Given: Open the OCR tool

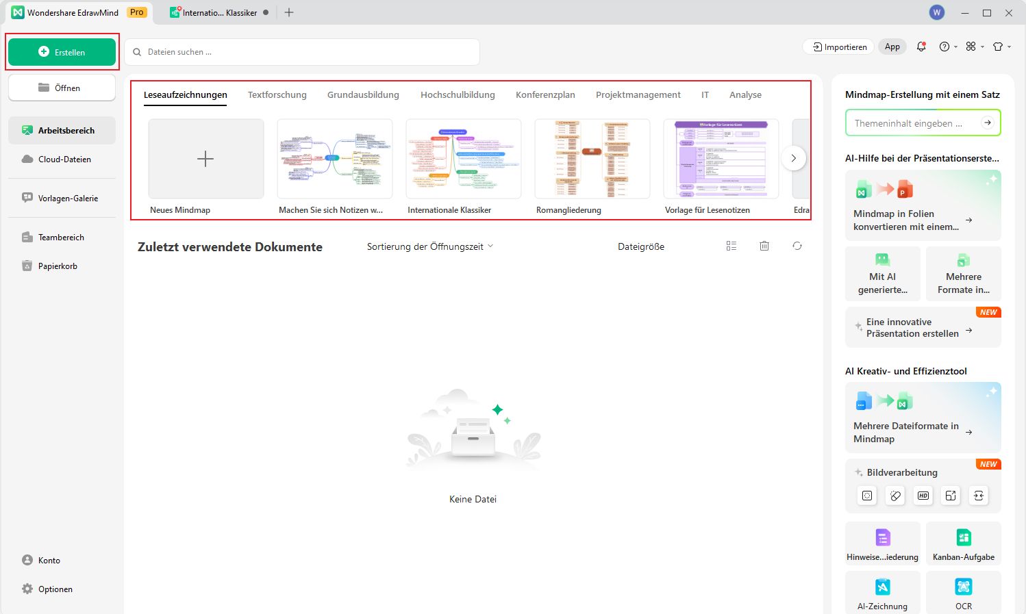Looking at the screenshot, I should (x=963, y=592).
